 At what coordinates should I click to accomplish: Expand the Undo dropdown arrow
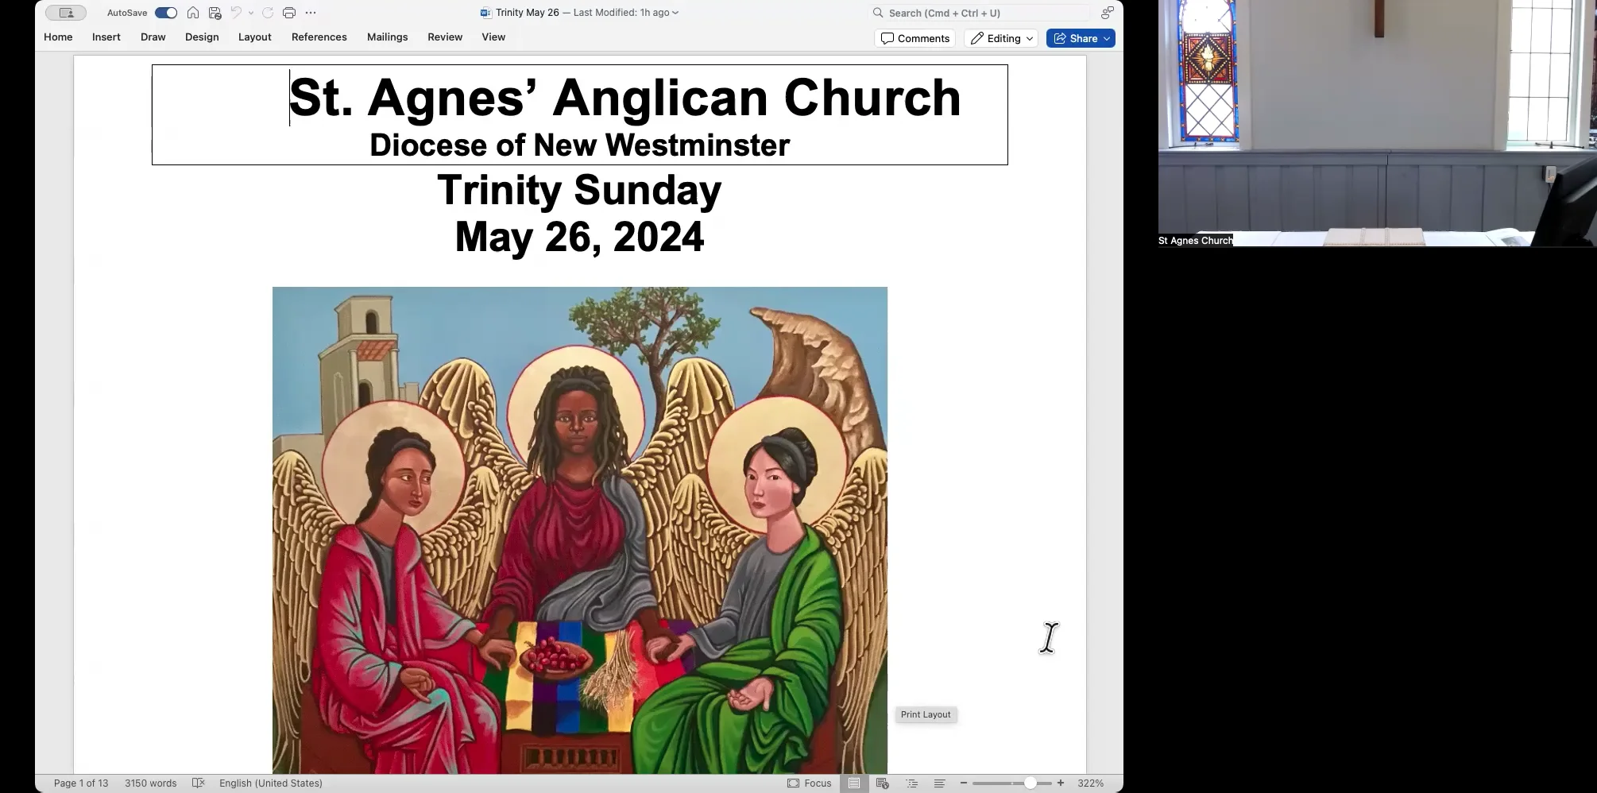251,13
